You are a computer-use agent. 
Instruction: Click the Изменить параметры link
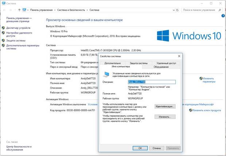click(x=209, y=80)
